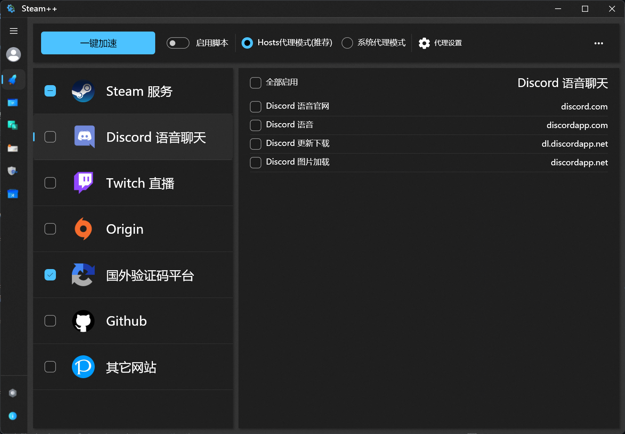This screenshot has height=434, width=625.
Task: Click the 一键加速 button
Action: (98, 43)
